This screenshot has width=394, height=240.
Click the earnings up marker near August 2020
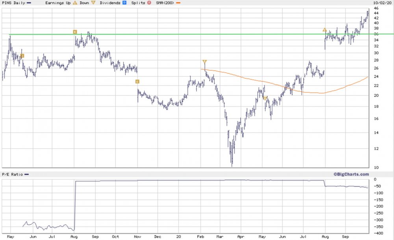(x=325, y=30)
